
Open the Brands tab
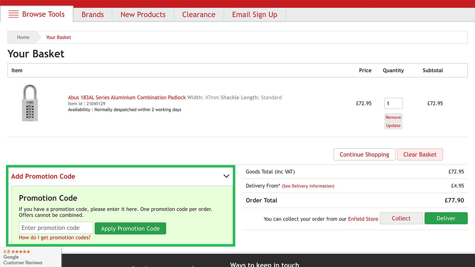click(x=93, y=14)
